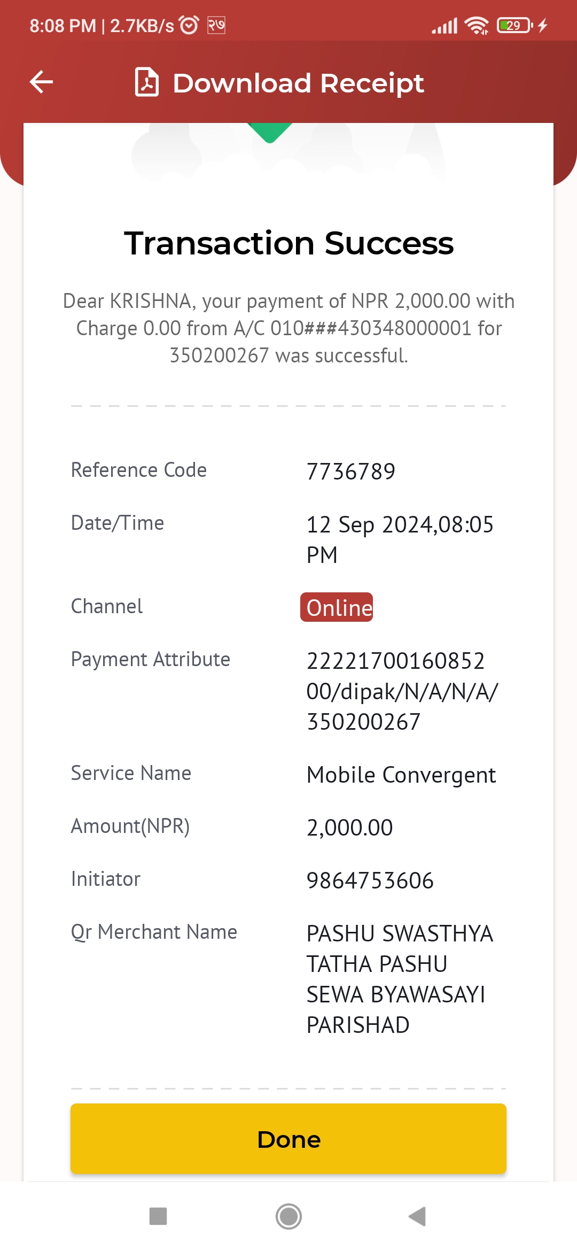This screenshot has width=577, height=1251.
Task: Tap the Wi-Fi status icon
Action: (x=477, y=25)
